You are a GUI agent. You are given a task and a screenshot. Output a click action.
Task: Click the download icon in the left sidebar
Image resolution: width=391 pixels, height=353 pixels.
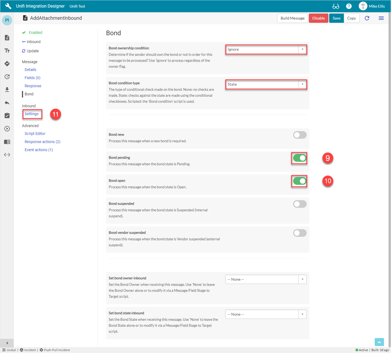(7, 89)
